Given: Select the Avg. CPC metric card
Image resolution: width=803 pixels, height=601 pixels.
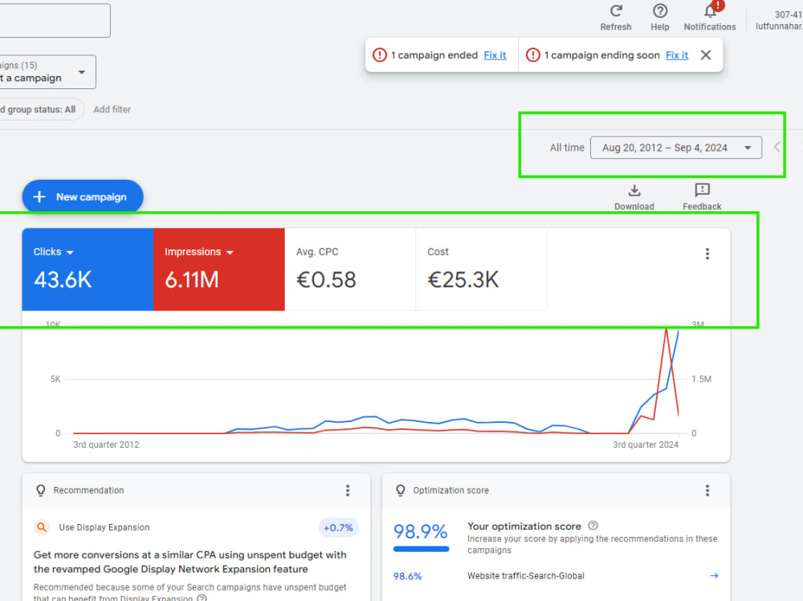Looking at the screenshot, I should (350, 270).
